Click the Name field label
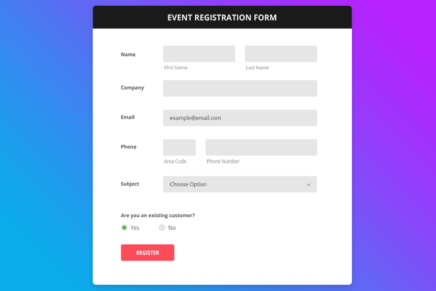Viewport: 436px width, 291px height. [128, 54]
